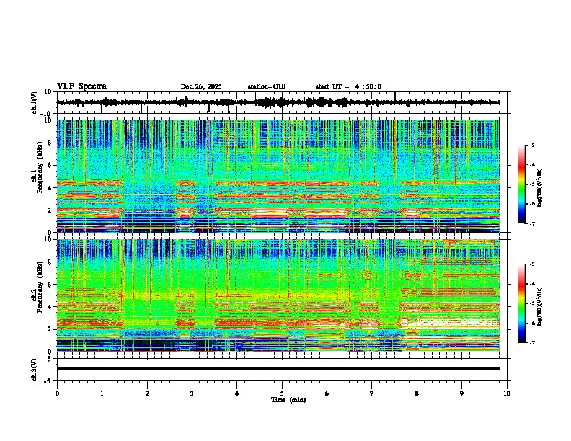Click time axis tick label "6"

click(327, 393)
